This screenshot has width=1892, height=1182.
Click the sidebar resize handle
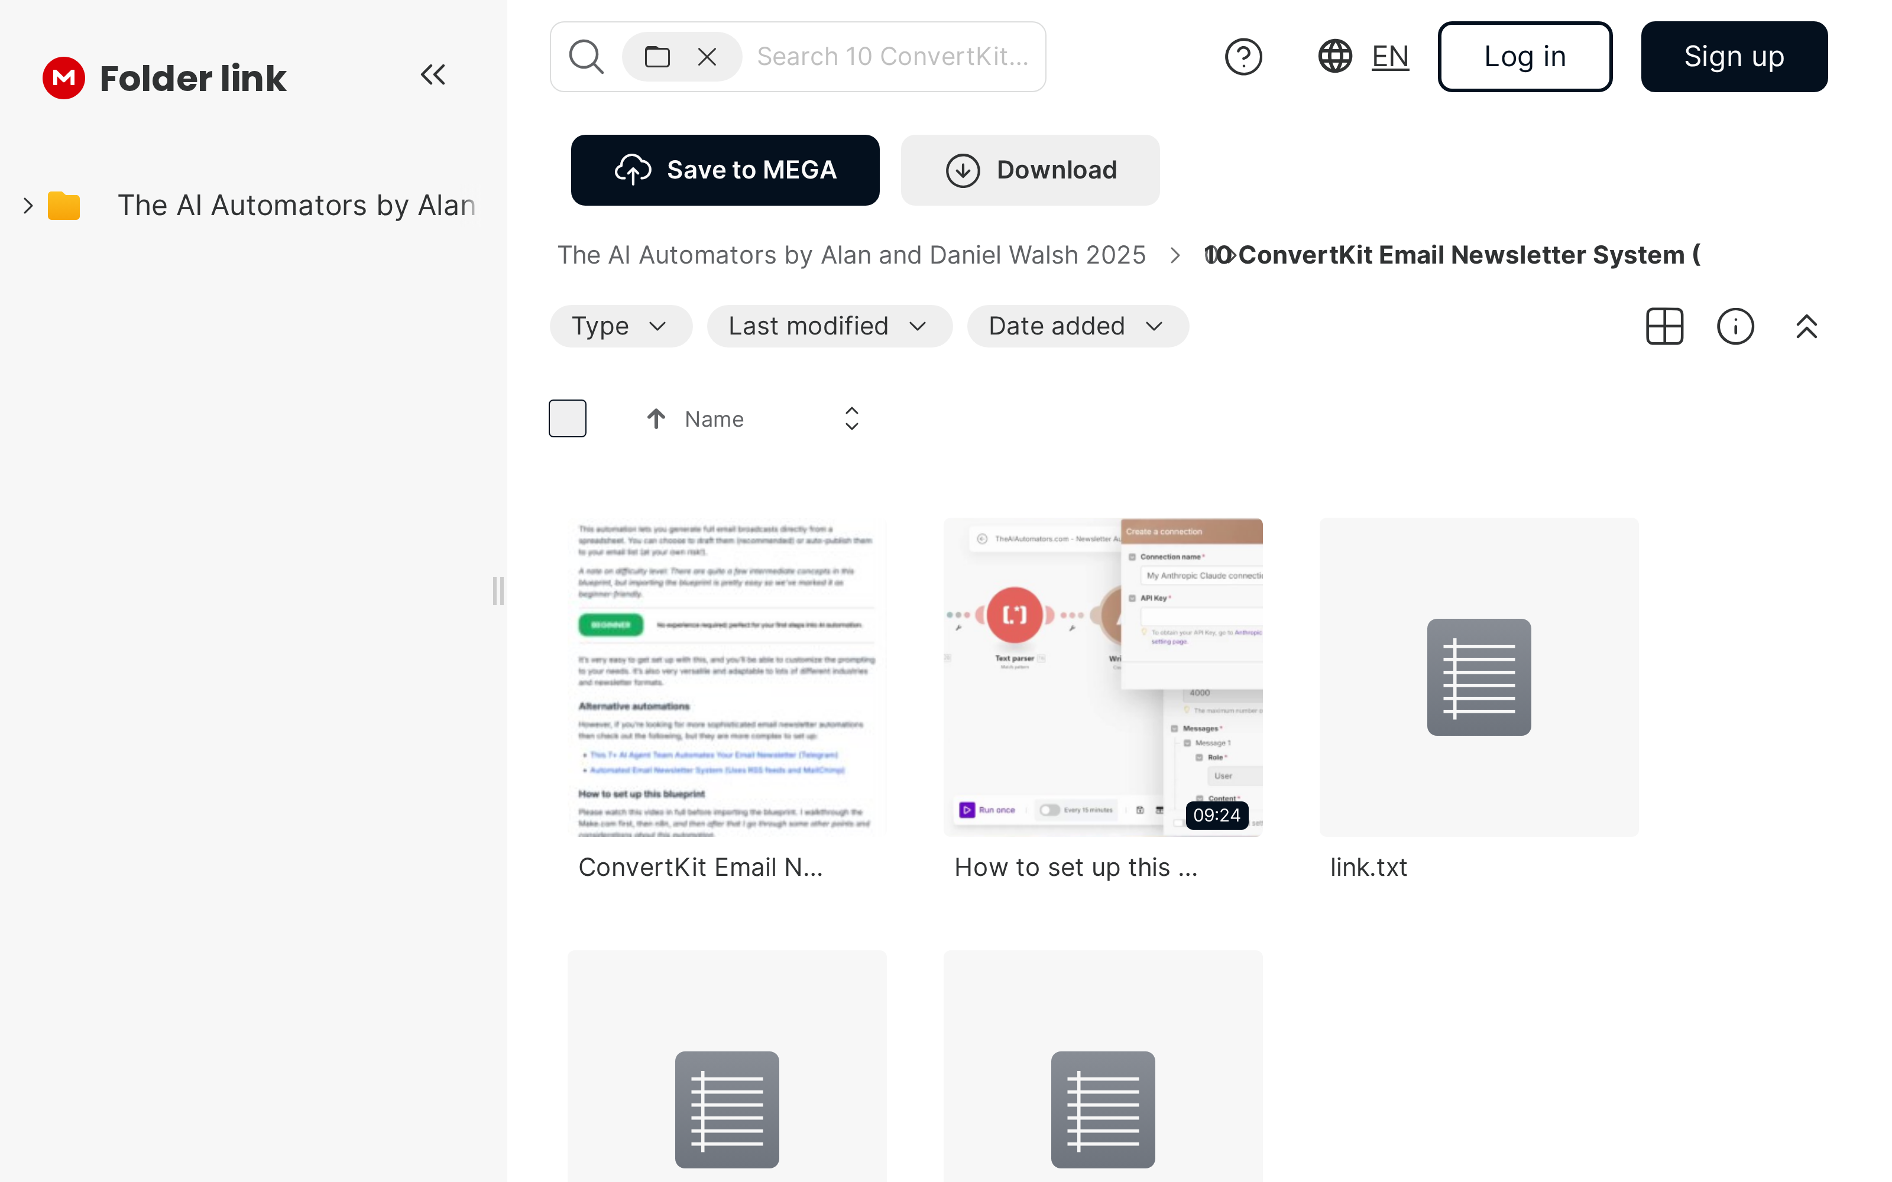[x=498, y=591]
